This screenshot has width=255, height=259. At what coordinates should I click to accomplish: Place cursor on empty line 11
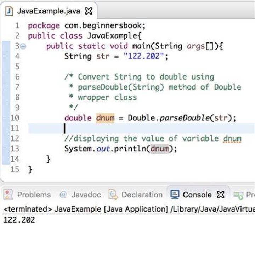(x=142, y=128)
